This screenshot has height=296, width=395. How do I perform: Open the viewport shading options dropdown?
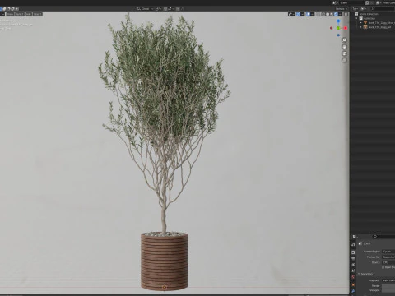[340, 14]
